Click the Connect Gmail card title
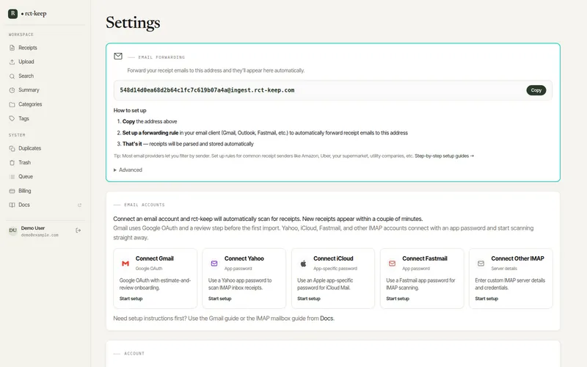Screen dimensions: 587x367 click(x=155, y=258)
